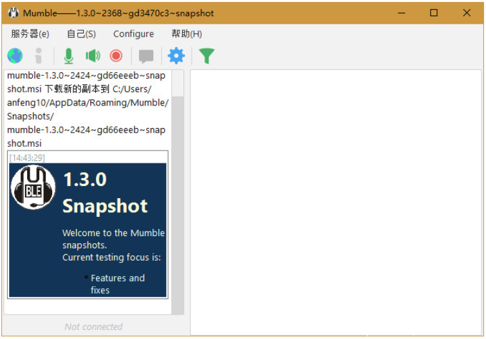This screenshot has width=486, height=339.
Task: Deafen yourself with the speaker icon
Action: [x=93, y=56]
